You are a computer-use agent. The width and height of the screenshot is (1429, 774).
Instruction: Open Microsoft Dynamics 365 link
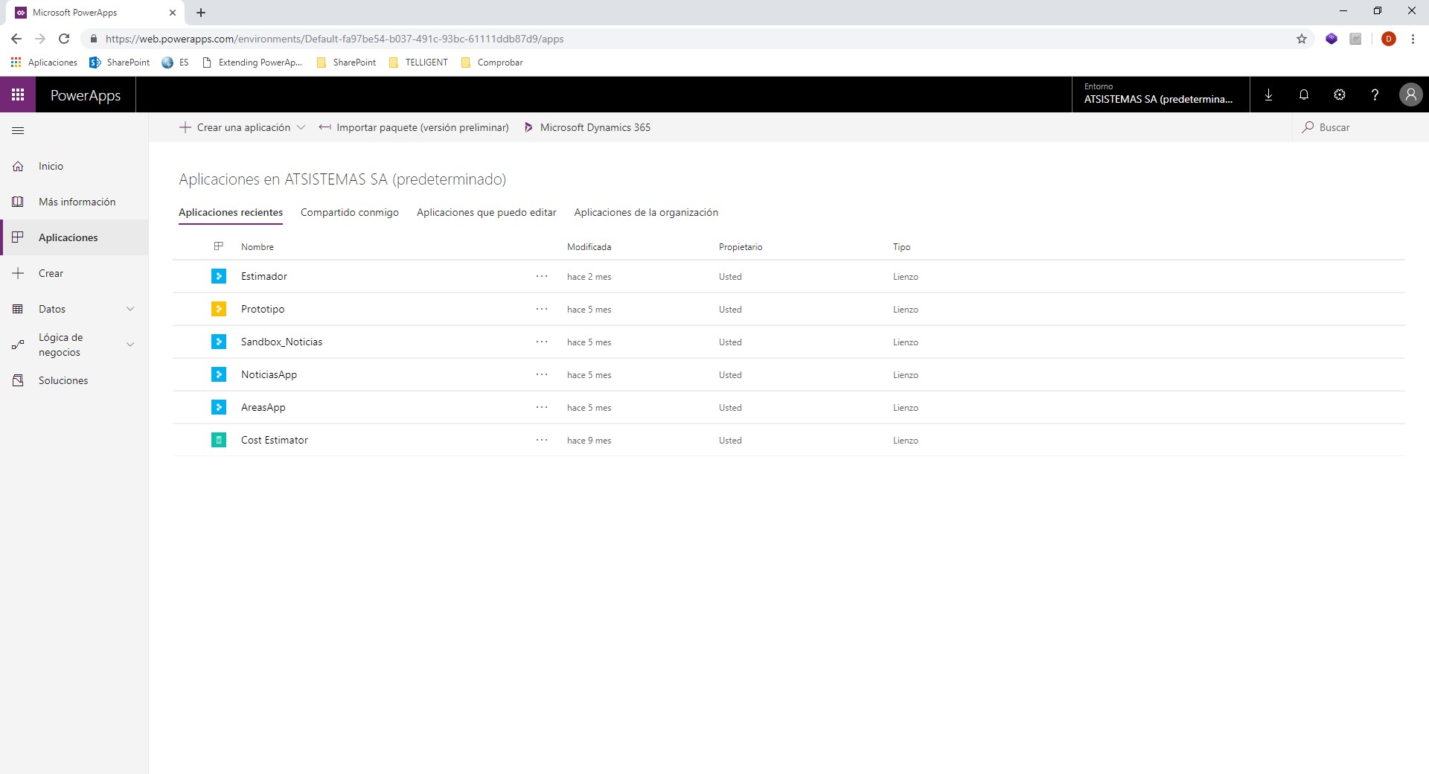(x=586, y=127)
